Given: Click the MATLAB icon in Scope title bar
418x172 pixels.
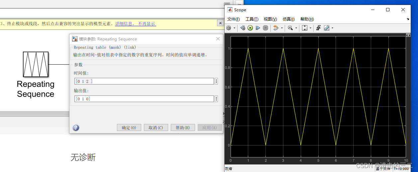Looking at the screenshot, I should tap(230, 10).
